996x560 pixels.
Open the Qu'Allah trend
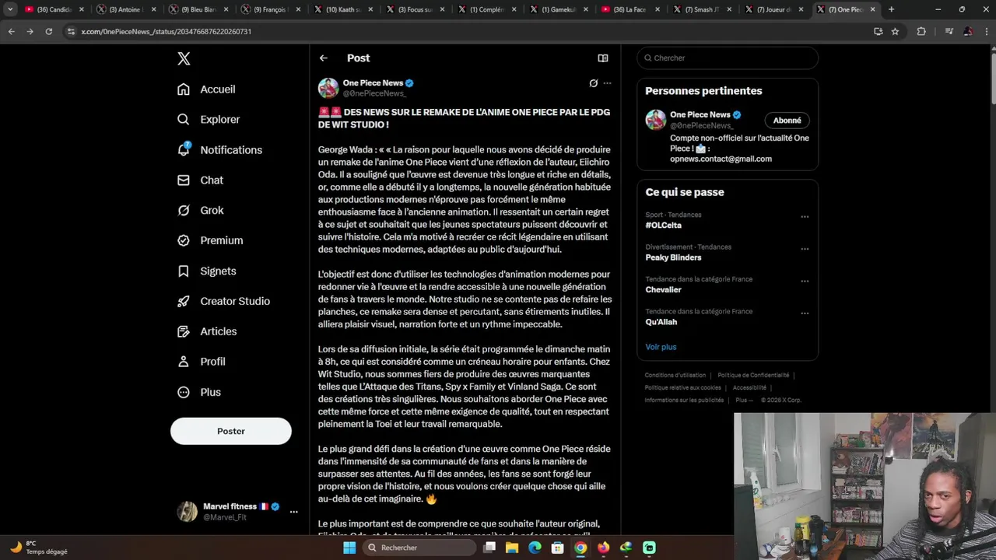click(661, 322)
